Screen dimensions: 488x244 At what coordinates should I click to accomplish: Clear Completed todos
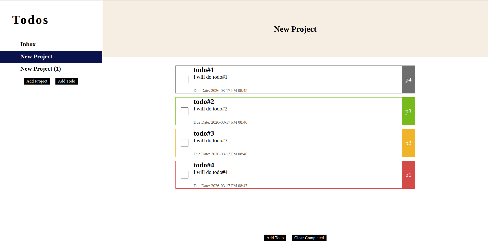(309, 238)
